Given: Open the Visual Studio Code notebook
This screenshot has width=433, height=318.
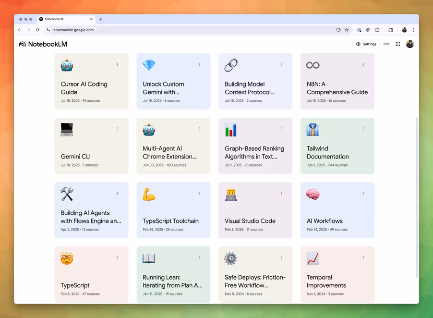Looking at the screenshot, I should (x=255, y=210).
